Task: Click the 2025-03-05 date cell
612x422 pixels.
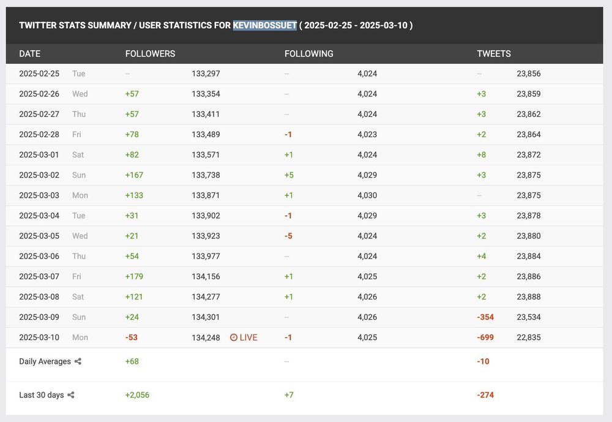Action: click(x=39, y=236)
